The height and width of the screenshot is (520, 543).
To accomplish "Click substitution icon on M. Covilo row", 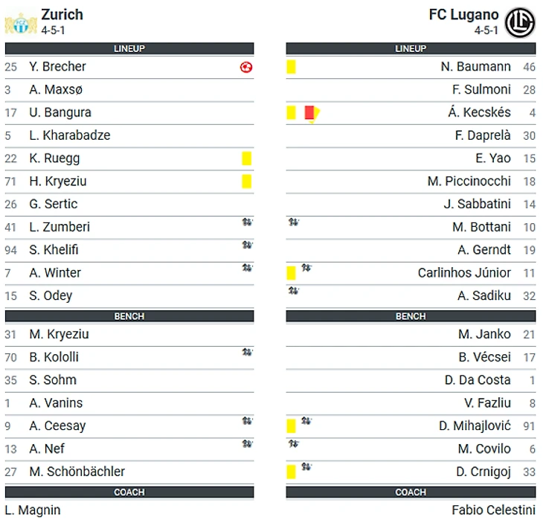I will point(294,443).
